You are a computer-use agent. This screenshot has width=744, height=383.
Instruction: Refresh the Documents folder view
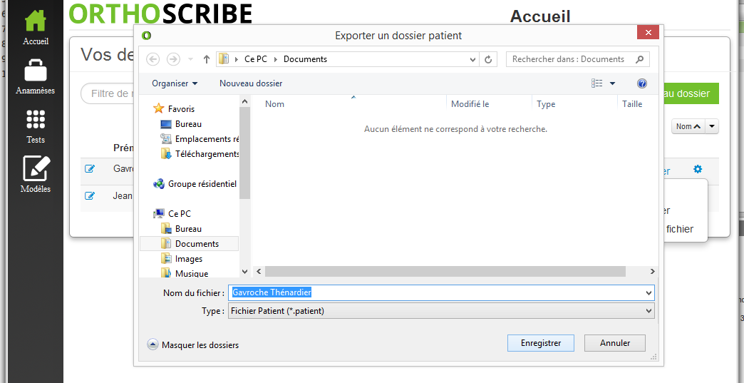pos(487,59)
